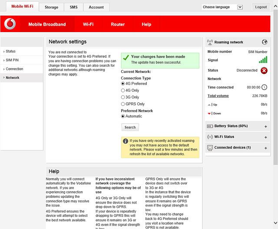Expand the Connected devices section

(265, 148)
